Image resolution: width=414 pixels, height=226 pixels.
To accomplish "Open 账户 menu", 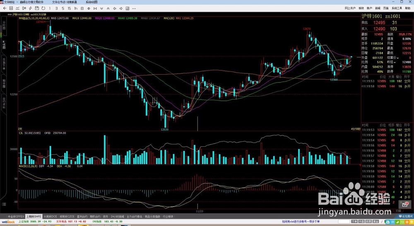I will click(369, 8).
